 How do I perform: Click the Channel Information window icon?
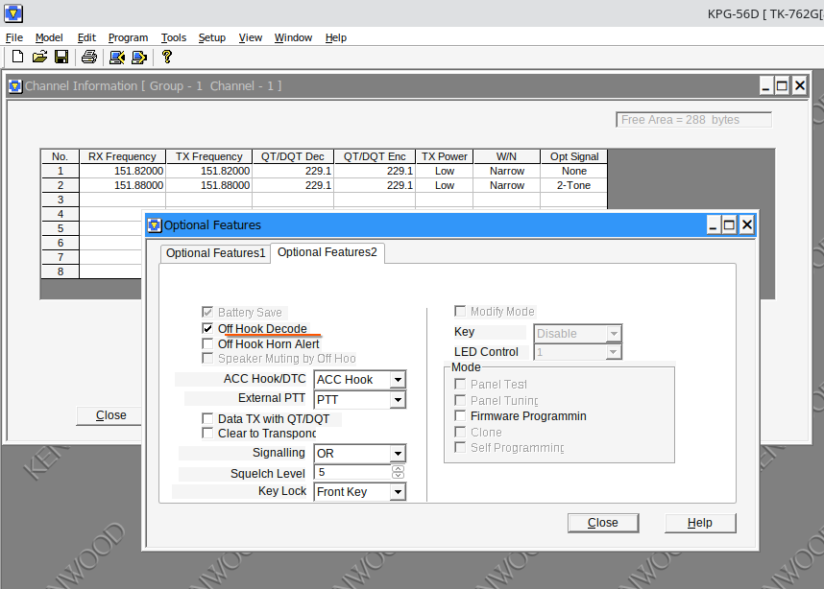pyautogui.click(x=15, y=86)
